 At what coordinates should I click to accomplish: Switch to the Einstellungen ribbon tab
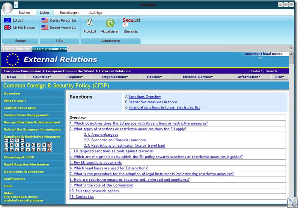(x=69, y=13)
